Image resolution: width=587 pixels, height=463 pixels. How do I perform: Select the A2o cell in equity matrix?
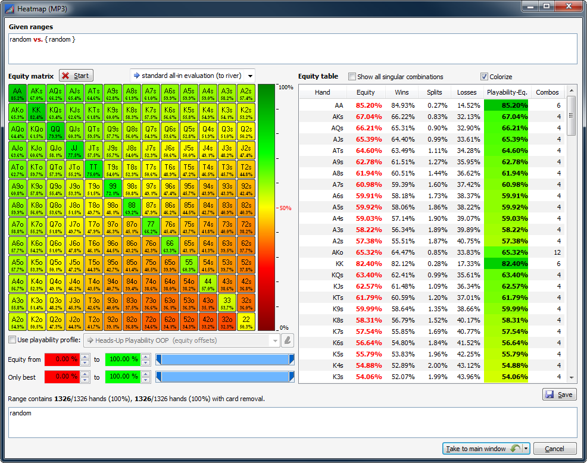tap(18, 321)
